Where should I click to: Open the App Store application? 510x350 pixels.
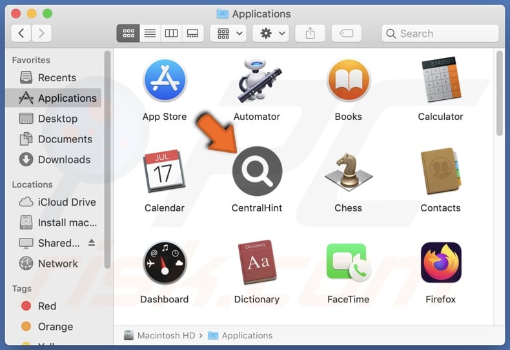165,80
